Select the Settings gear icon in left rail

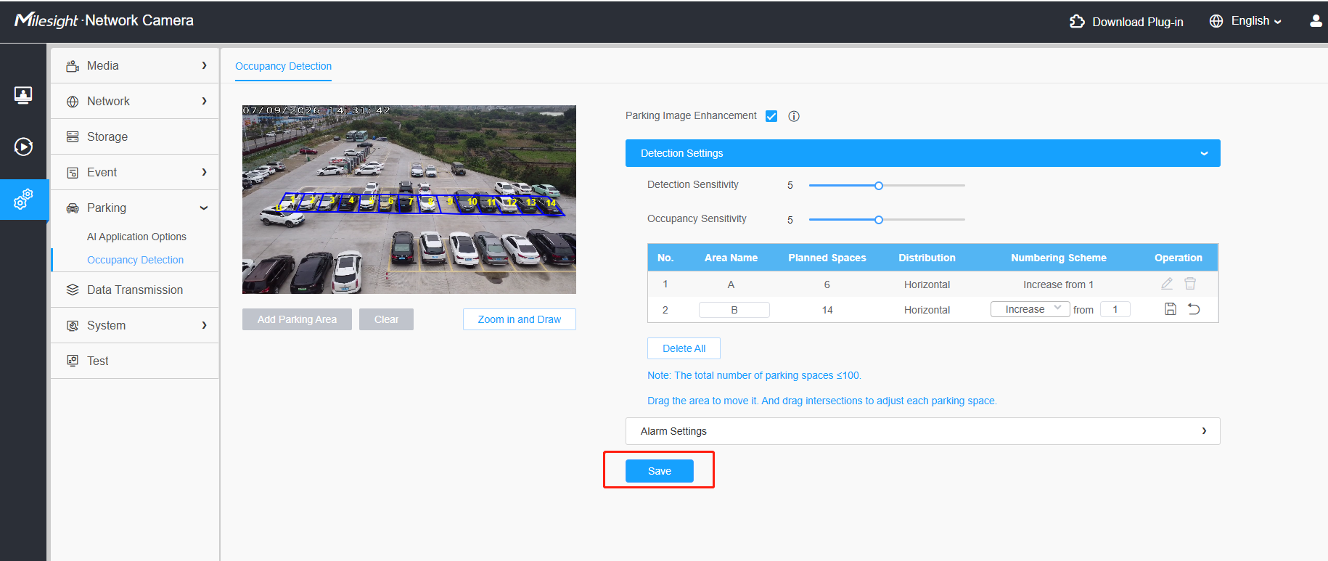(23, 199)
